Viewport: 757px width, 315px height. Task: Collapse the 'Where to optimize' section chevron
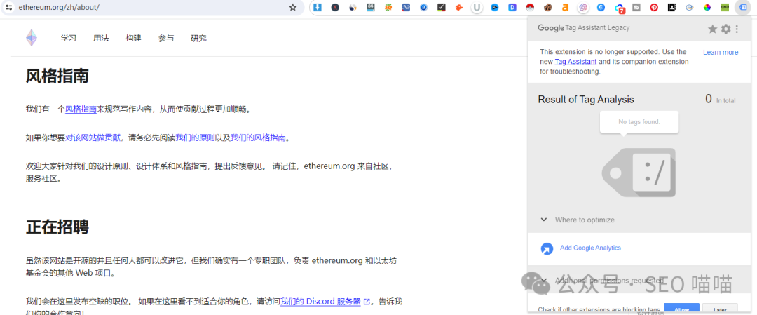(x=544, y=220)
